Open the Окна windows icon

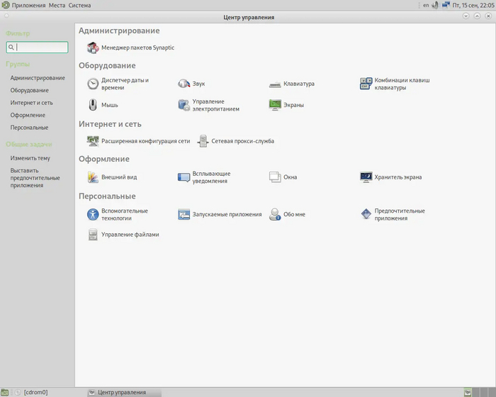point(275,177)
